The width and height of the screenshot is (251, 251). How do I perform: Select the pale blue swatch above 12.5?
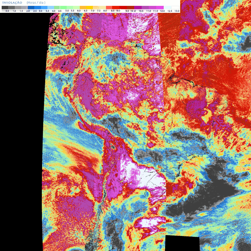point(167,8)
